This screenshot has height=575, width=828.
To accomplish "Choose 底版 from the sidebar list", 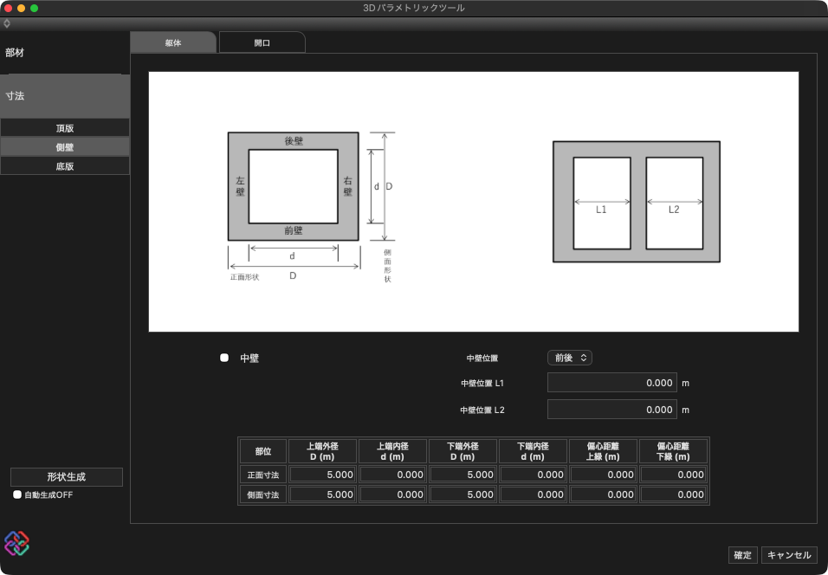I will (x=65, y=166).
